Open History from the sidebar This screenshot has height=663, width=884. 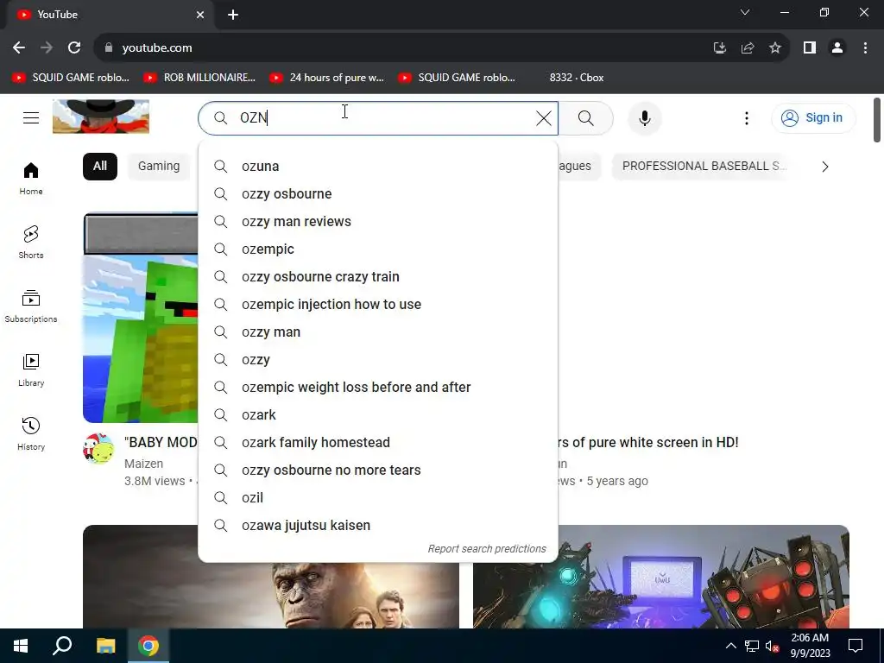click(x=31, y=434)
